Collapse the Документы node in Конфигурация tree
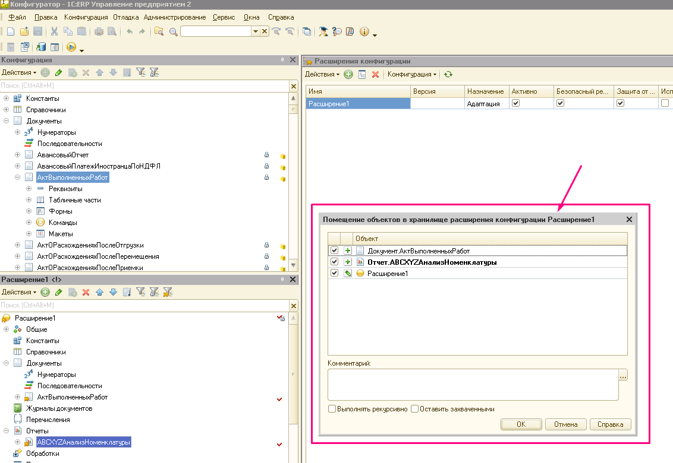The image size is (673, 463). (7, 120)
